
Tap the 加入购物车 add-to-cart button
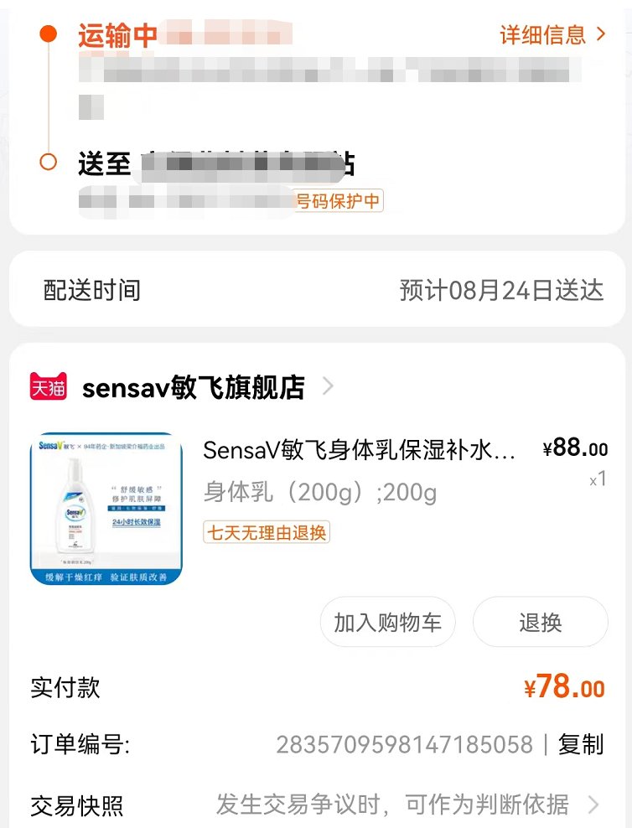click(387, 622)
